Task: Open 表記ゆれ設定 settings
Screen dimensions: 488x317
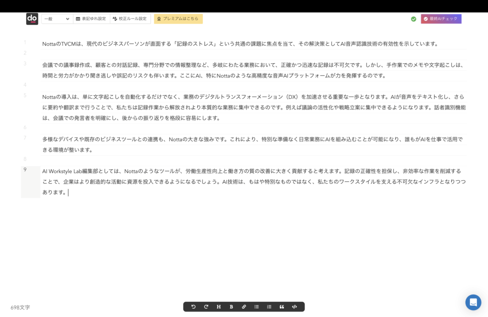Action: pos(91,19)
